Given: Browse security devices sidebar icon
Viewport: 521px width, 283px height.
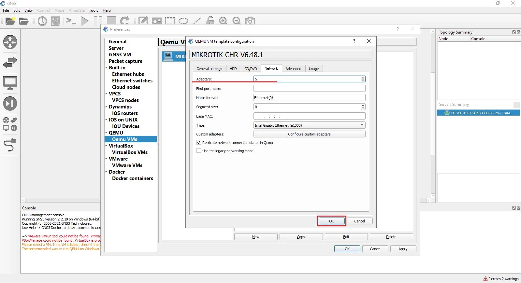Looking at the screenshot, I should click(10, 104).
